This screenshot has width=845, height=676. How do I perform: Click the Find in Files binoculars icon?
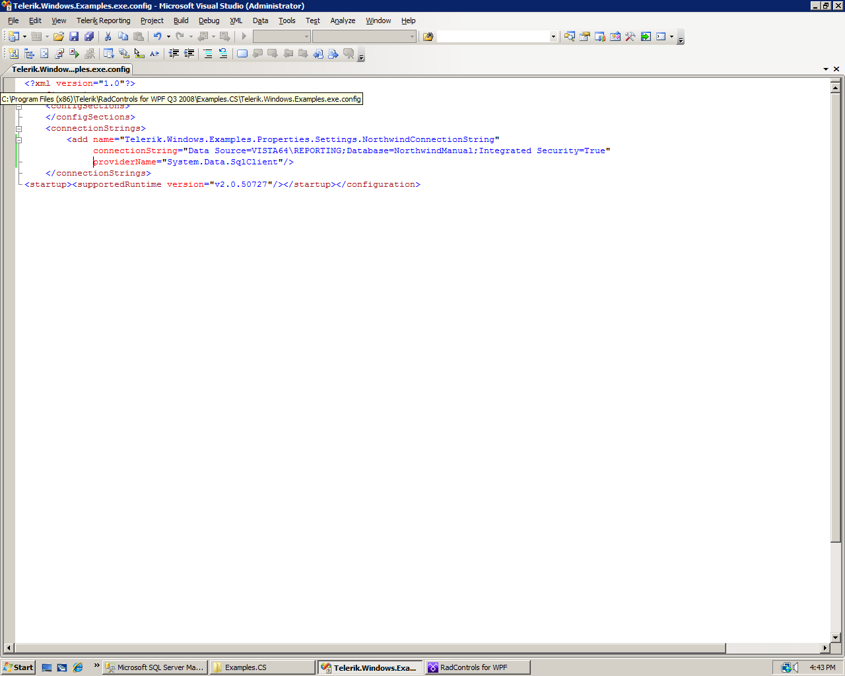[x=428, y=36]
